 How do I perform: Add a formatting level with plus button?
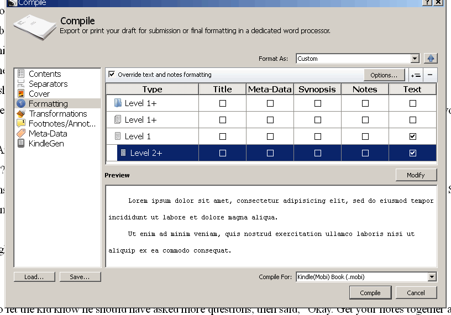click(x=416, y=75)
